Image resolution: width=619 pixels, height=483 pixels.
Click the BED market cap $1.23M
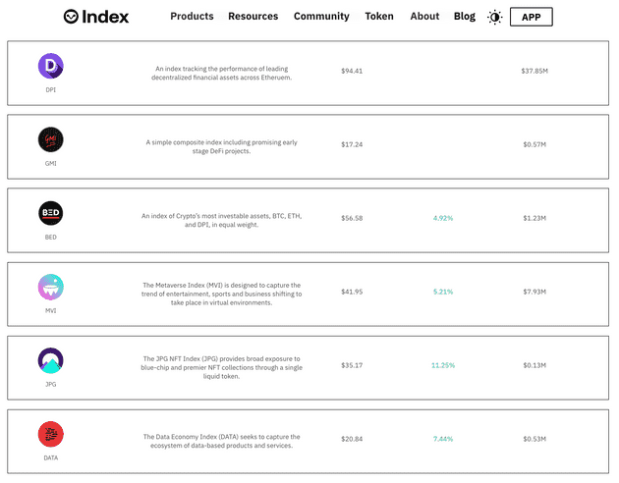(535, 218)
